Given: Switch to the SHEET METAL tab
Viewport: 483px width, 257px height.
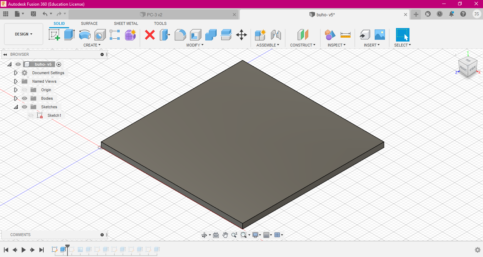Looking at the screenshot, I should click(126, 23).
